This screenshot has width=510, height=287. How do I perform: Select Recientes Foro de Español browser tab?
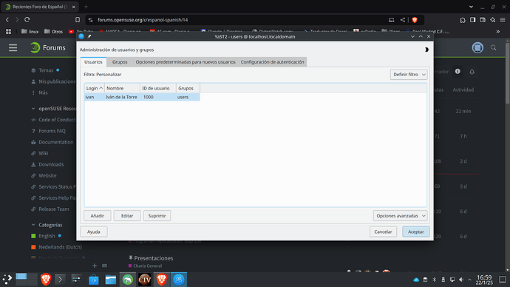(x=40, y=7)
